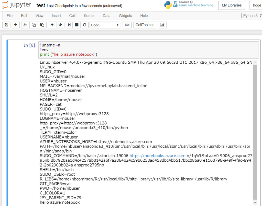Click the SUDO_GID=0 output line
Screen dimensions: 262x206
click(x=53, y=72)
